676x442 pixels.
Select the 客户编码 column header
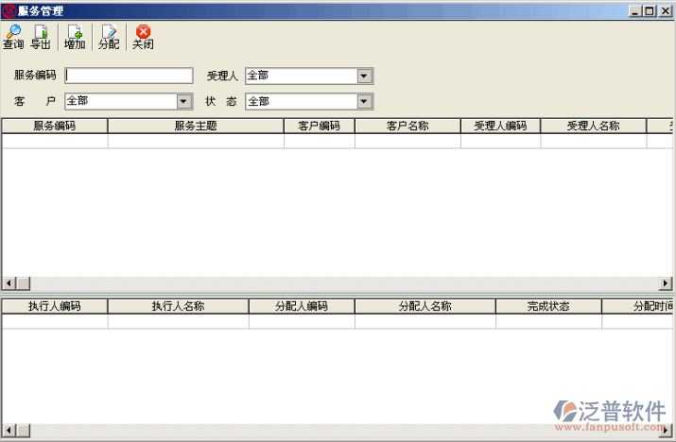pyautogui.click(x=319, y=126)
